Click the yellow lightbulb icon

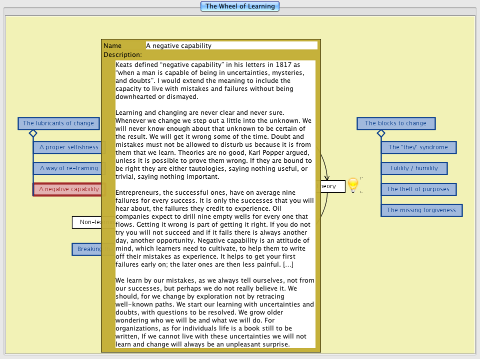353,185
